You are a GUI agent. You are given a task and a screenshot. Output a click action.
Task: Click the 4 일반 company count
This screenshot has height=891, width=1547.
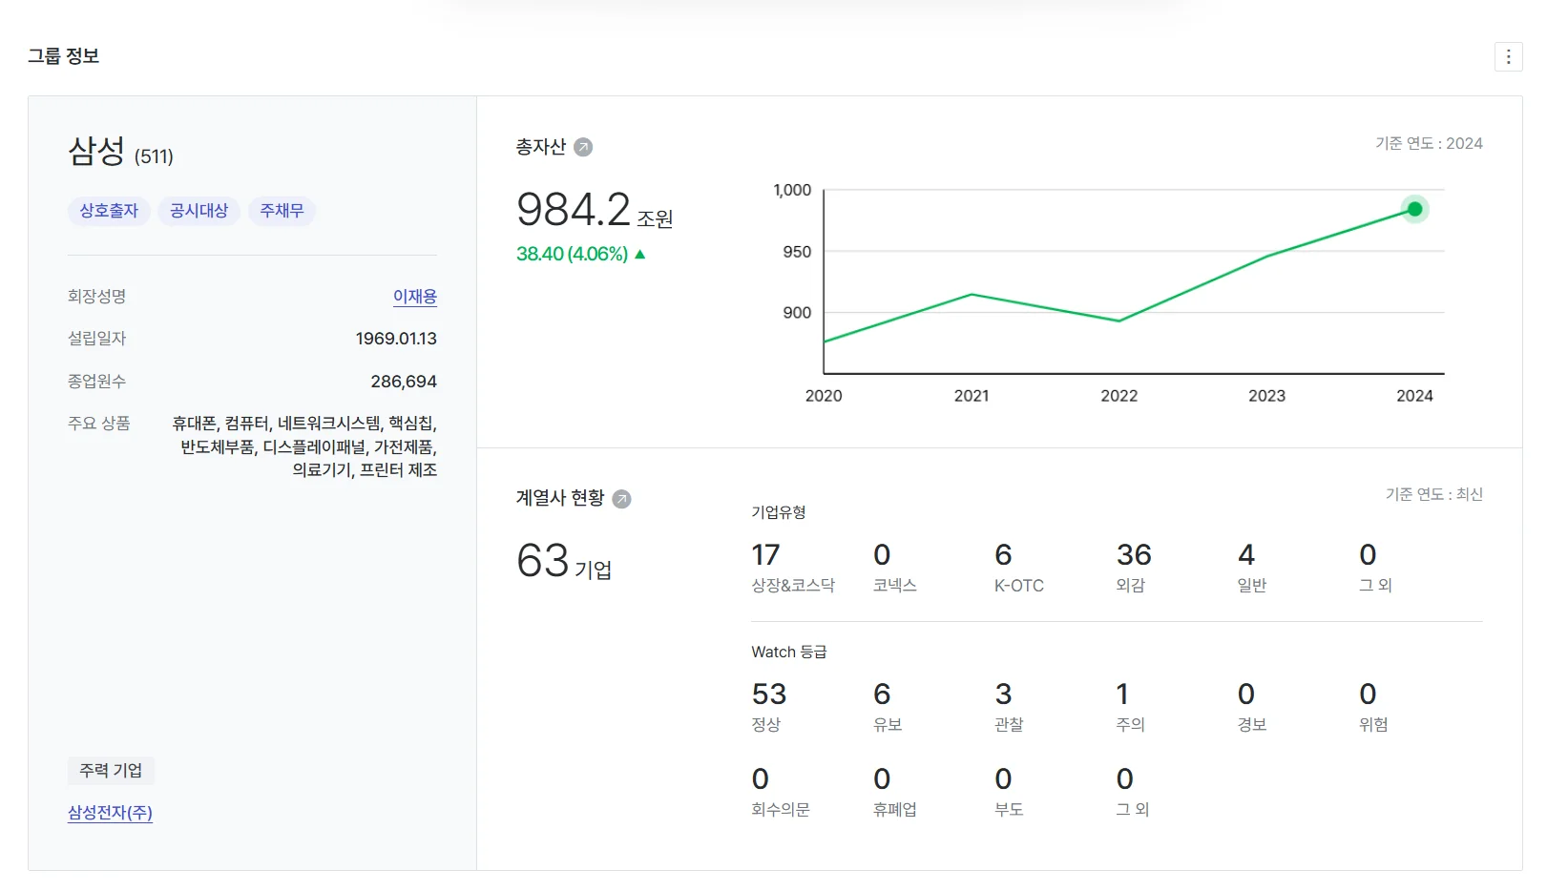[1245, 555]
